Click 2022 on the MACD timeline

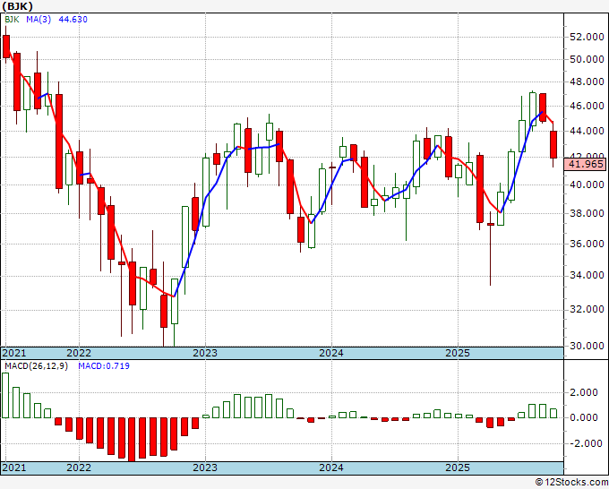point(79,468)
